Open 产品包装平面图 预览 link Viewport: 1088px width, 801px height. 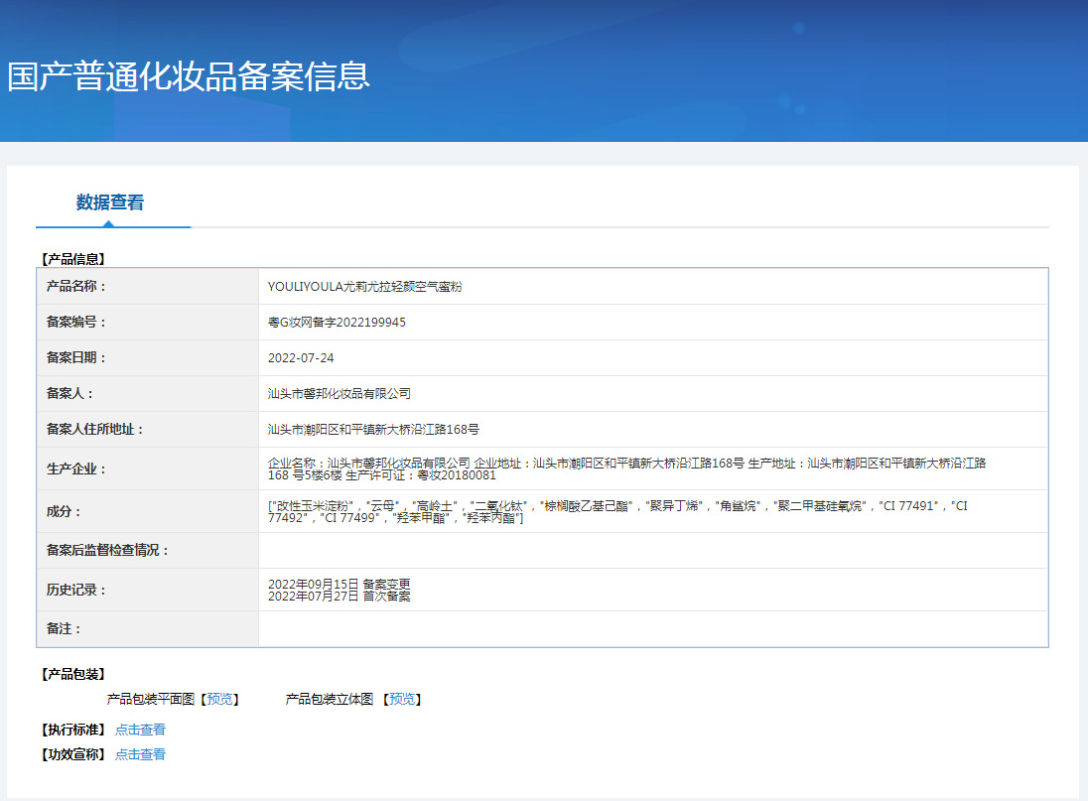pos(220,699)
